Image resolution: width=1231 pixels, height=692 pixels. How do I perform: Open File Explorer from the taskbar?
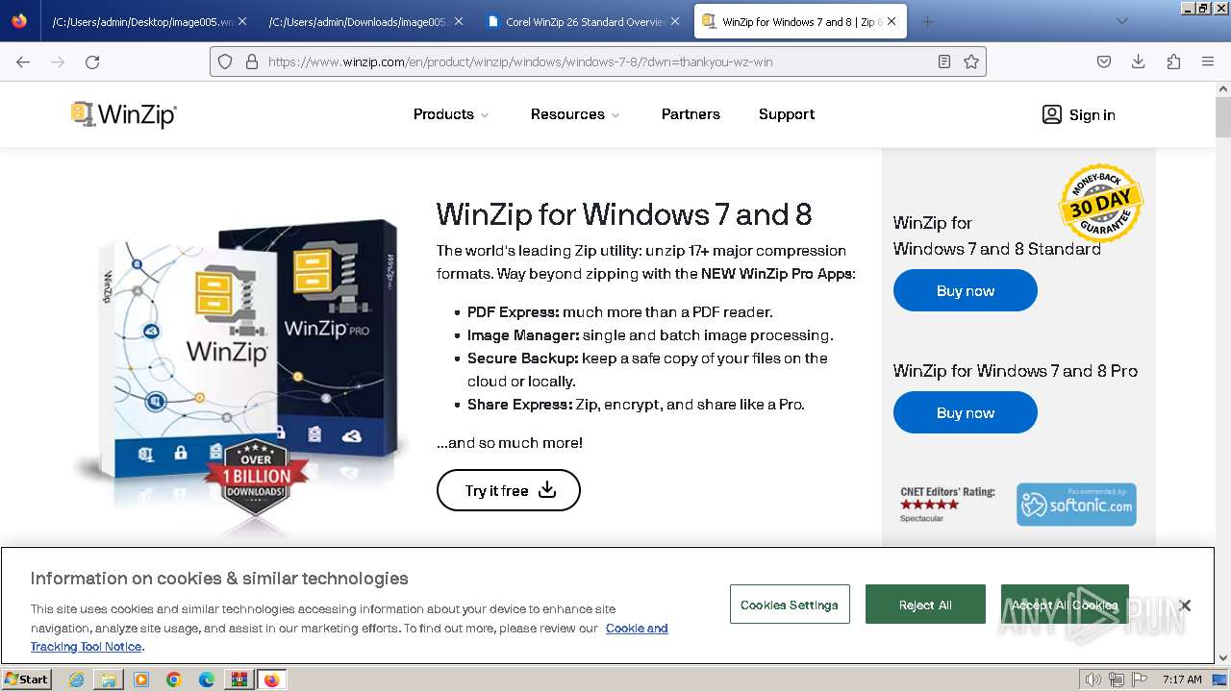click(x=109, y=680)
